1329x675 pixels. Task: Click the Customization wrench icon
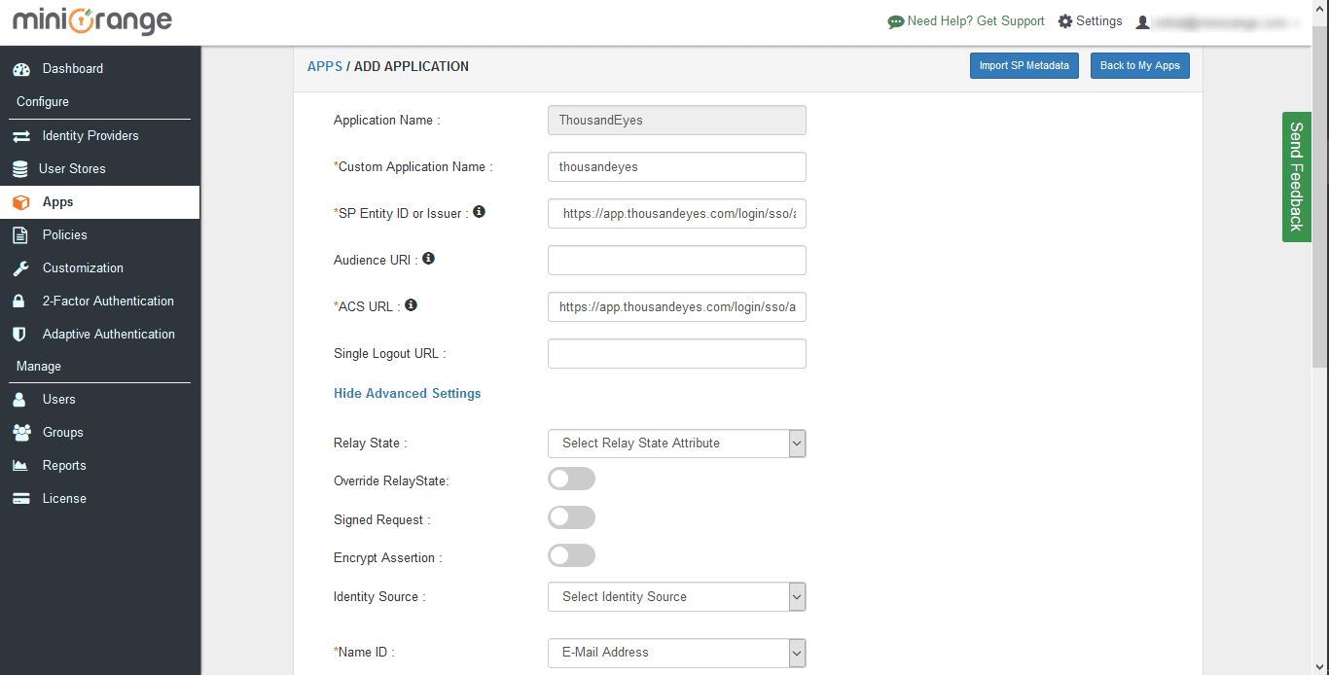(20, 268)
